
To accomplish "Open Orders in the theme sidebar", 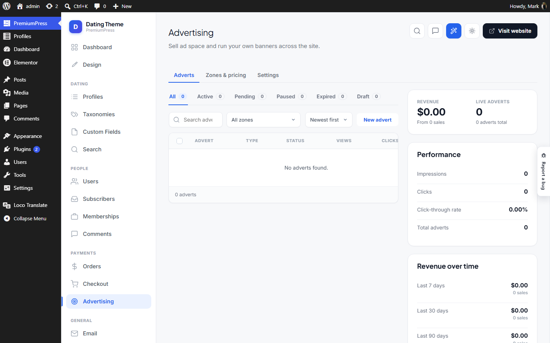I will 108,266.
